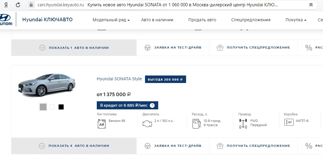This screenshot has width=323, height=160.
Task: Click the browser reload icon
Action: (18, 5)
